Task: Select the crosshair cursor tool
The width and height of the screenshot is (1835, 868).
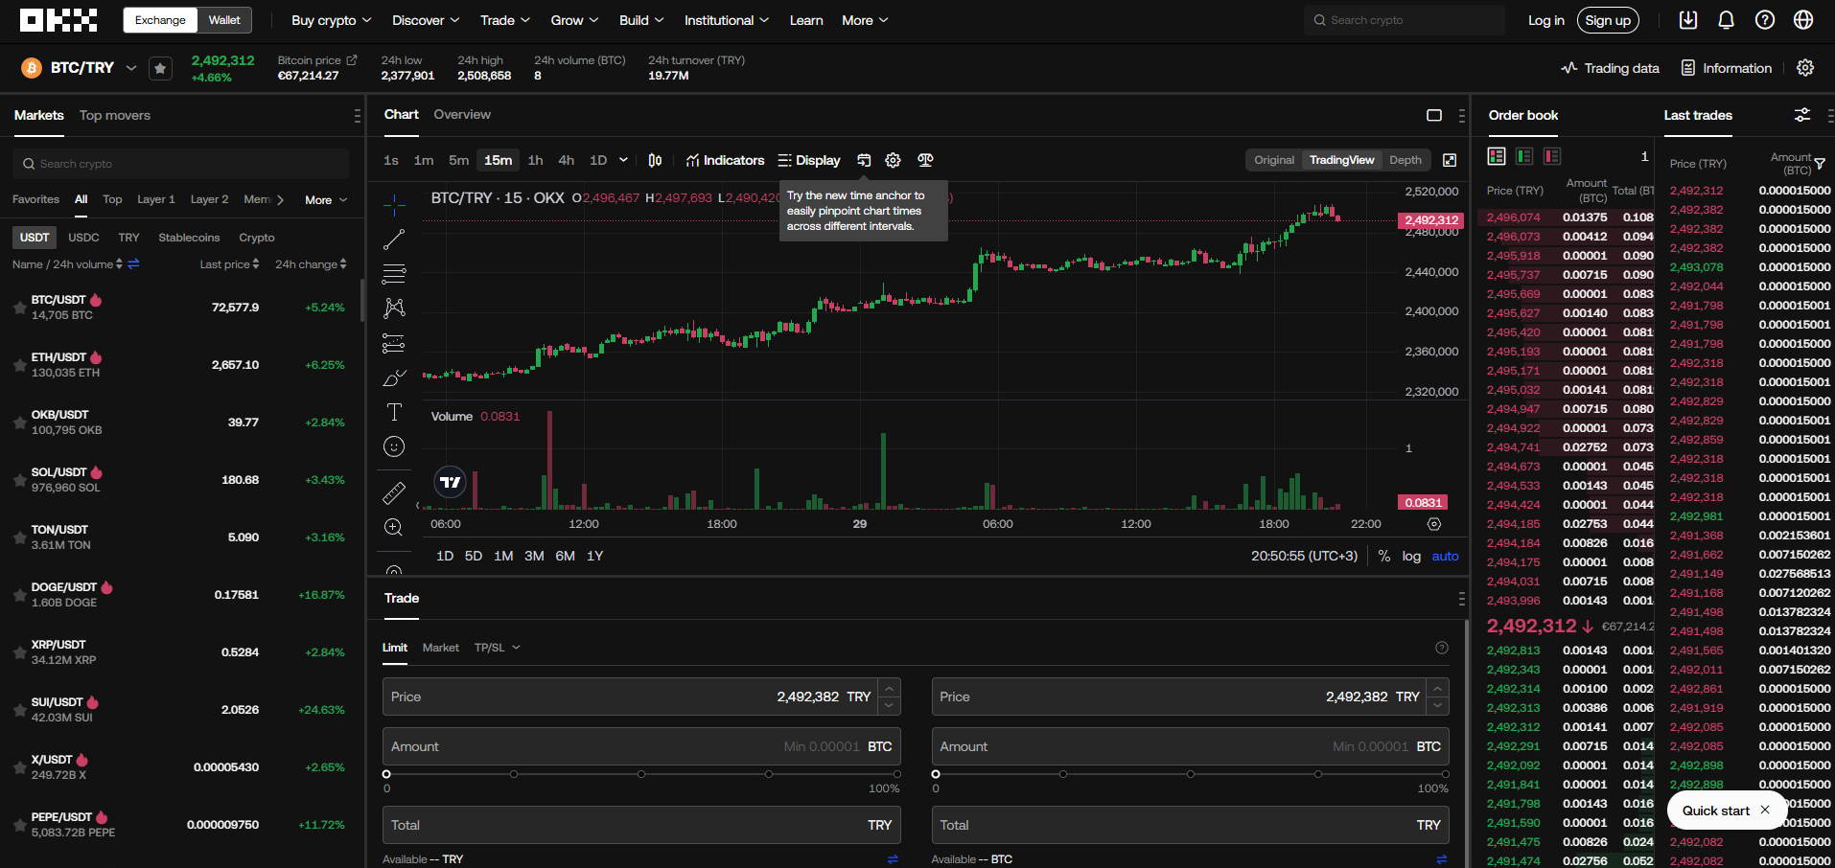Action: coord(394,204)
